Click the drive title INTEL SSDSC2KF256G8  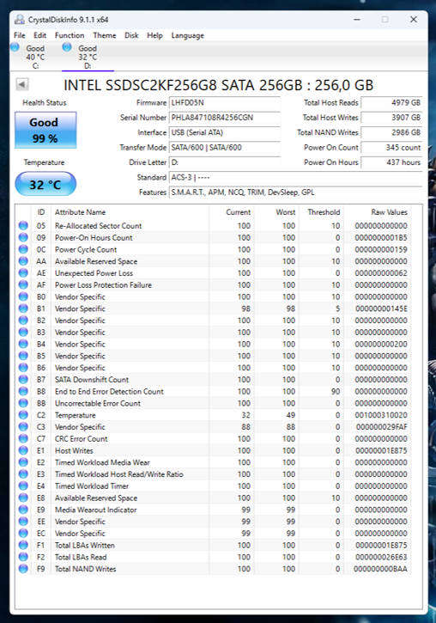pyautogui.click(x=219, y=85)
